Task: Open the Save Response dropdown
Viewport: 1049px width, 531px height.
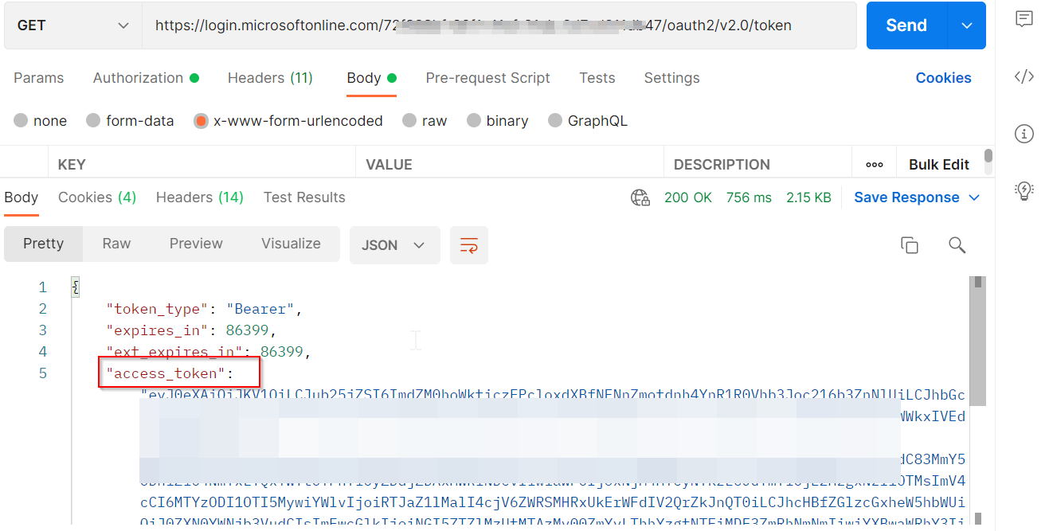Action: 917,197
